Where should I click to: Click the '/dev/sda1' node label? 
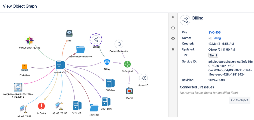pyautogui.click(x=94, y=115)
